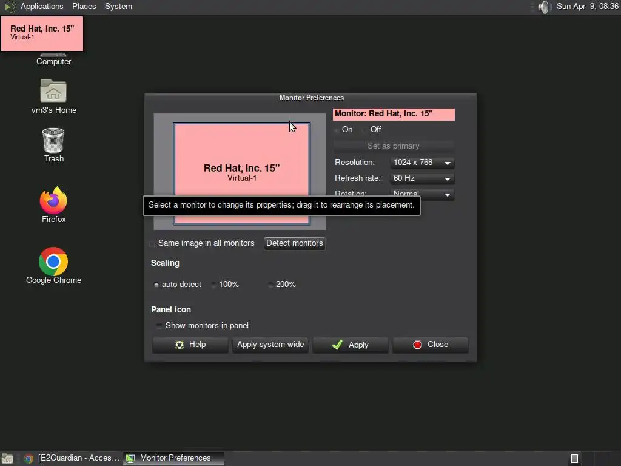The width and height of the screenshot is (621, 466).
Task: Click the Apply button with green checkmark
Action: pos(350,345)
